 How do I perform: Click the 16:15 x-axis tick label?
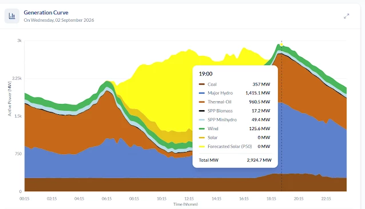pyautogui.click(x=244, y=199)
